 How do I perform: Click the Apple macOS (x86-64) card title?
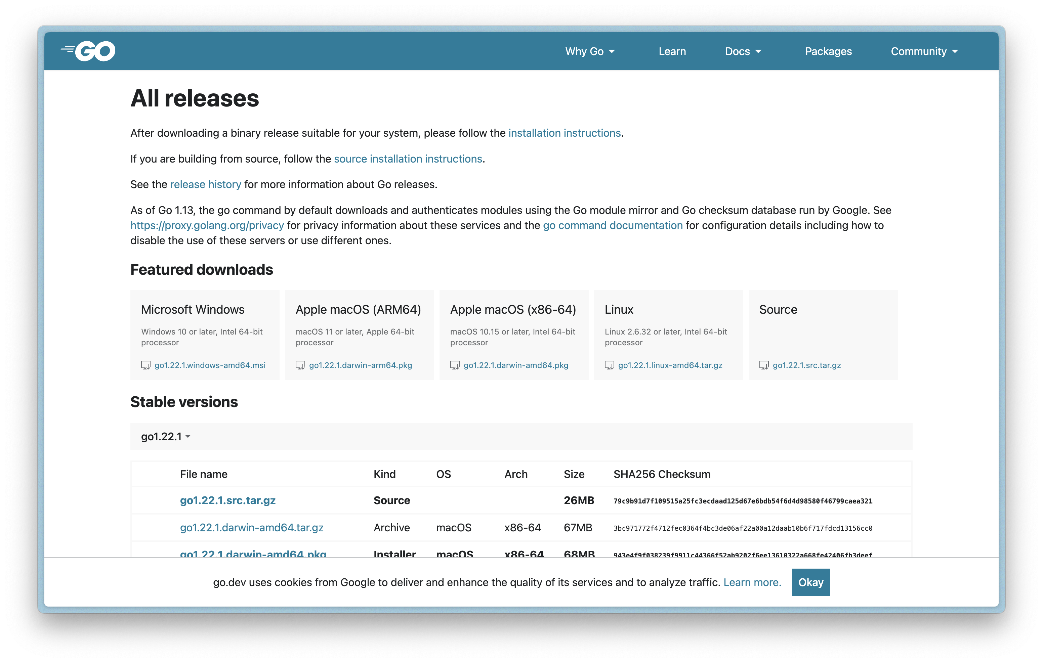tap(513, 309)
